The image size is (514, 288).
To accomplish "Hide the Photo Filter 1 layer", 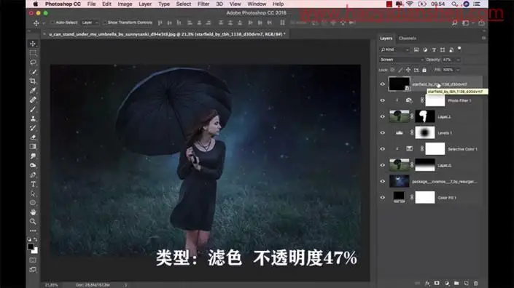I will (383, 100).
